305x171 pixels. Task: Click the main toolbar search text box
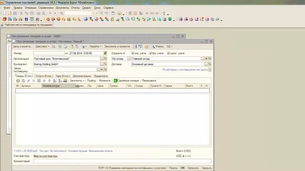pyautogui.click(x=78, y=13)
